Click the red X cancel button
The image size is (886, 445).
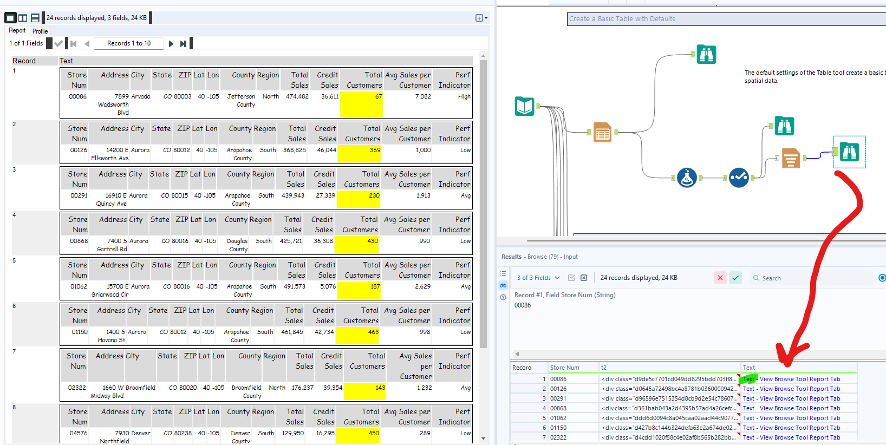(720, 278)
